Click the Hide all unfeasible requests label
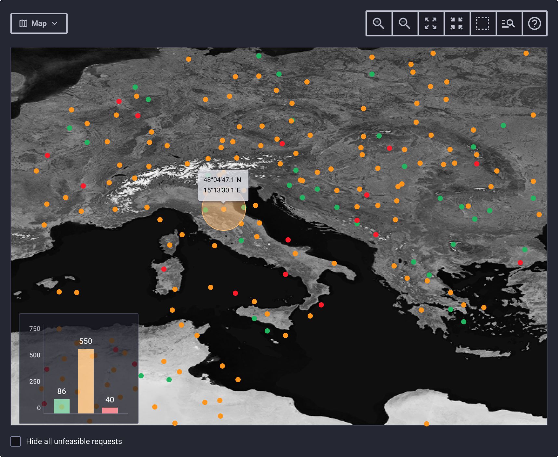This screenshot has width=558, height=457. [74, 441]
